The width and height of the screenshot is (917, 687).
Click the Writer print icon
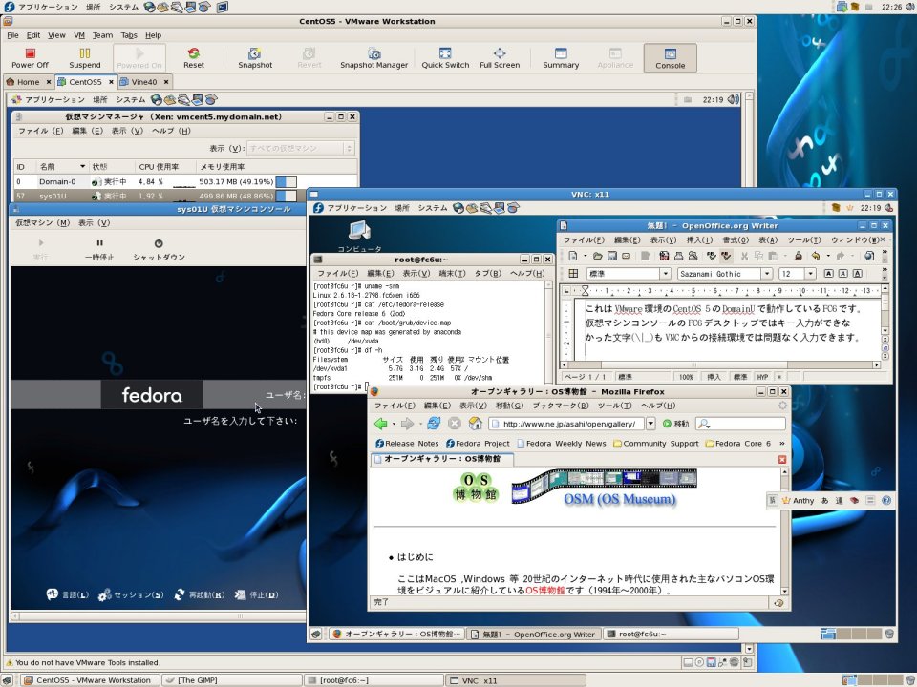pyautogui.click(x=678, y=256)
